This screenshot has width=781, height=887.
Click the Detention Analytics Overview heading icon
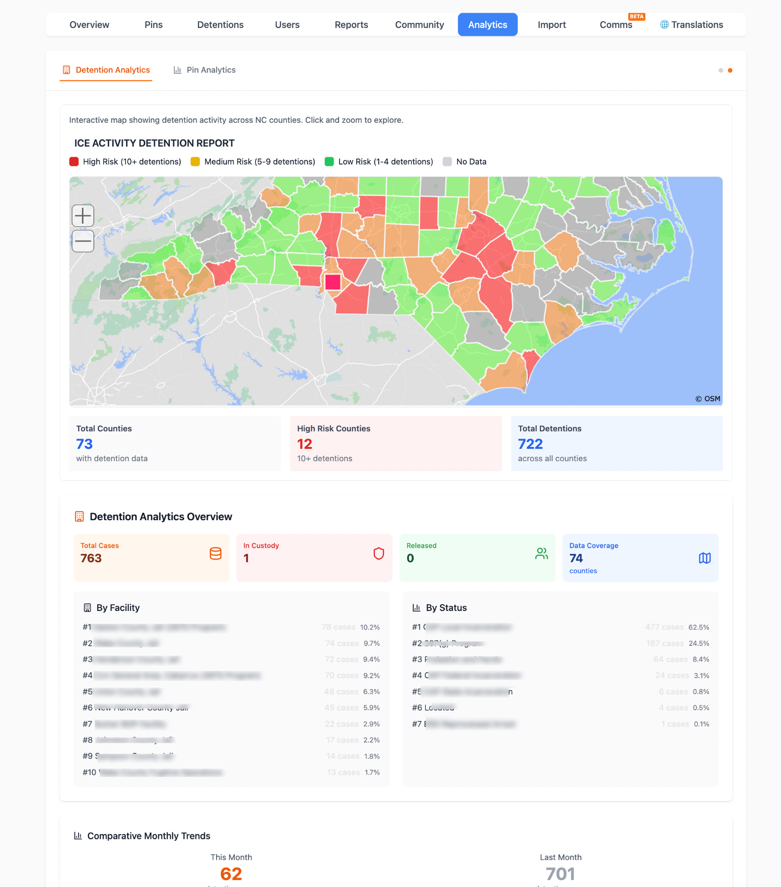click(79, 517)
